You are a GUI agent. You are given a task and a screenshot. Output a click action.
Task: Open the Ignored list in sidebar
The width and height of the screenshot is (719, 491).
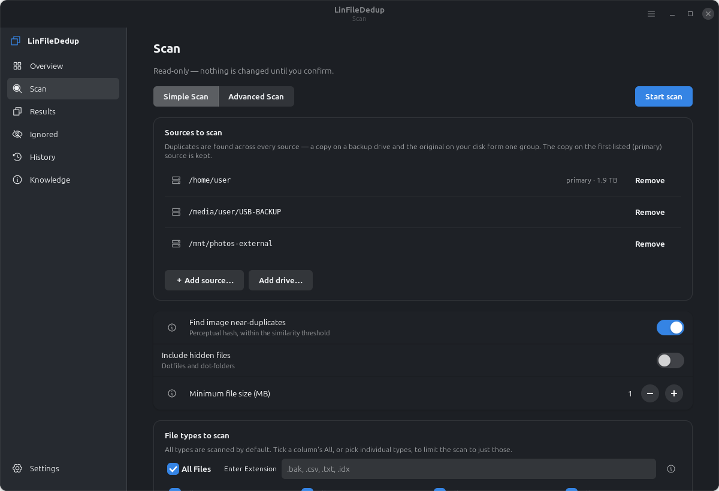point(63,134)
